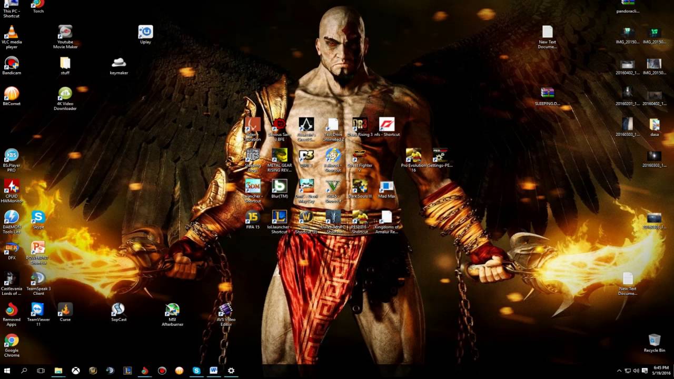Open Google Chrome desktop shortcut

pos(12,346)
